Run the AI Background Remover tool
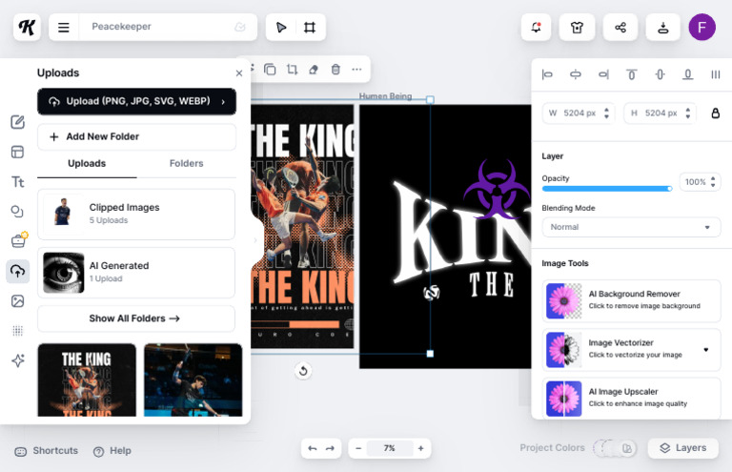The image size is (732, 472). [631, 300]
